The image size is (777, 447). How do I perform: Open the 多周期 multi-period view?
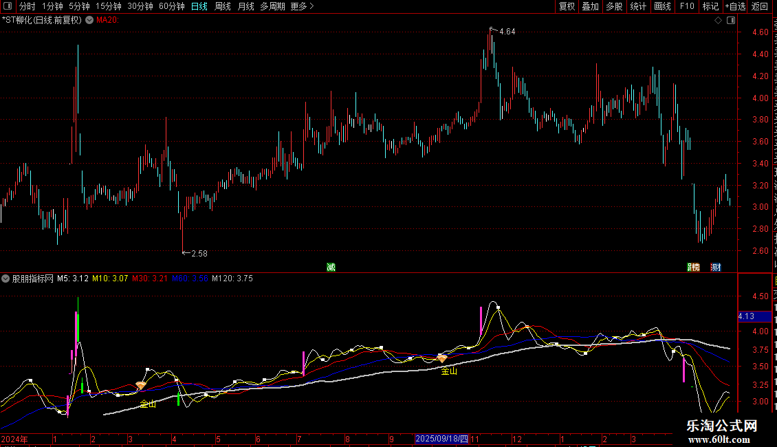(272, 6)
